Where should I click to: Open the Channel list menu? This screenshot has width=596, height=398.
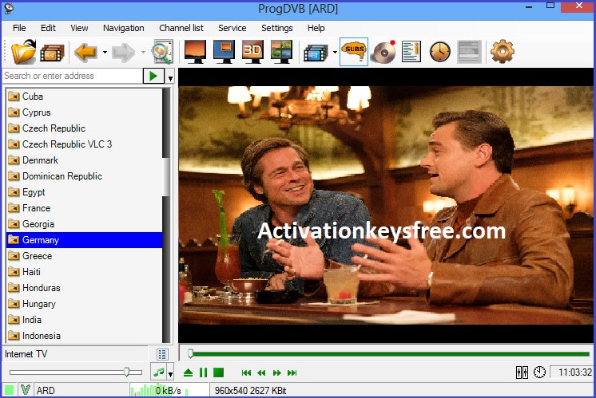click(x=181, y=28)
